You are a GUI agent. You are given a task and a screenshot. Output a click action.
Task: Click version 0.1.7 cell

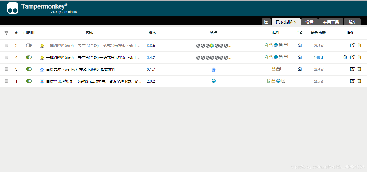click(151, 69)
